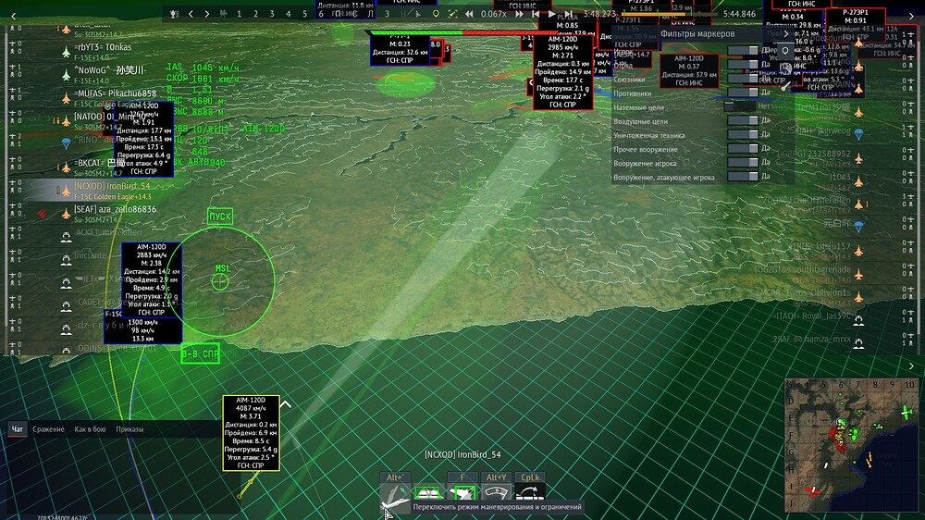Toggle the Вооружение игрока marker filter
Viewport: 925px width, 520px height.
pyautogui.click(x=743, y=162)
